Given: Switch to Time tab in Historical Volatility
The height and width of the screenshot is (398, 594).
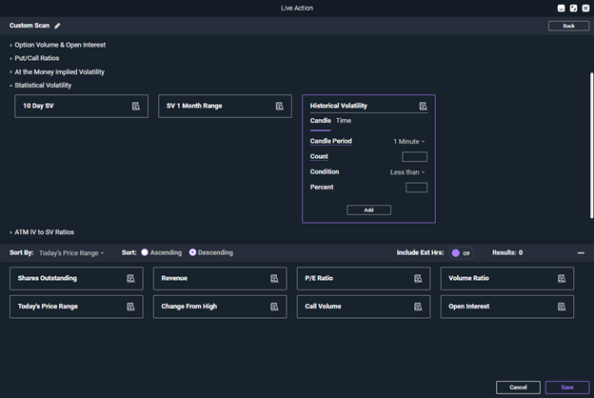Looking at the screenshot, I should pos(344,121).
